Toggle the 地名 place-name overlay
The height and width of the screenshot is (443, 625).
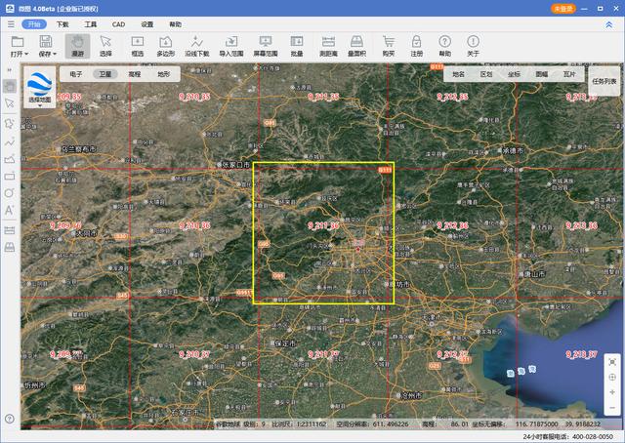pyautogui.click(x=459, y=74)
